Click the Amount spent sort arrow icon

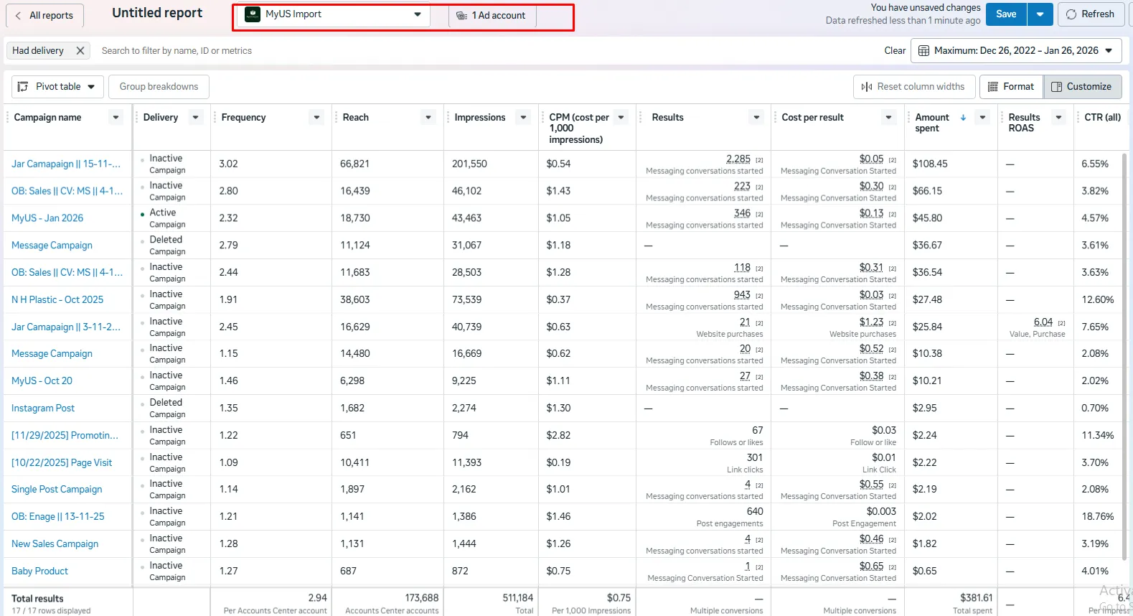[x=963, y=118]
